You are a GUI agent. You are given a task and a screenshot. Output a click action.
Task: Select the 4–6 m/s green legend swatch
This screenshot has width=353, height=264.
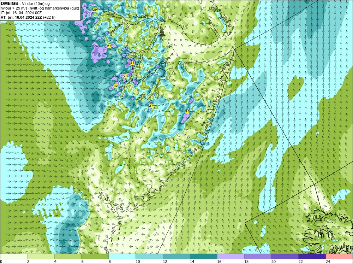[x=68, y=256]
